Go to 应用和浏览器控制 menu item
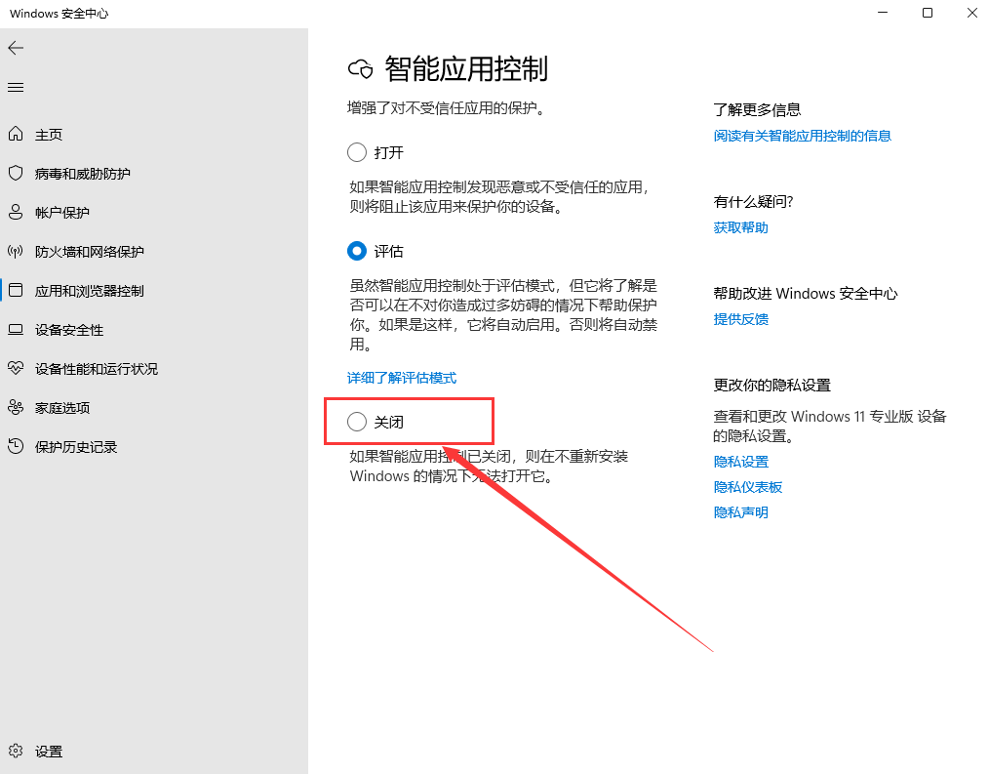The image size is (989, 774). 89,291
